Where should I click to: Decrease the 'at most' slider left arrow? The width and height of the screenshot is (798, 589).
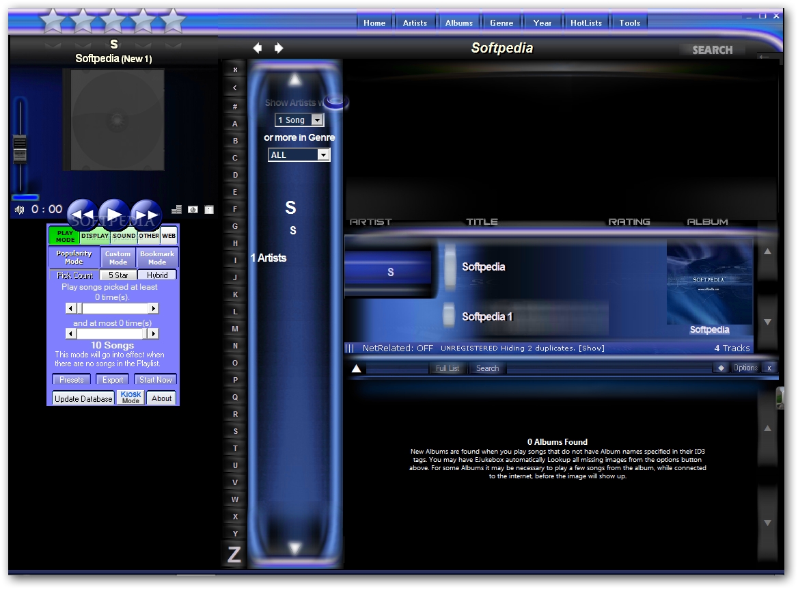(x=71, y=334)
